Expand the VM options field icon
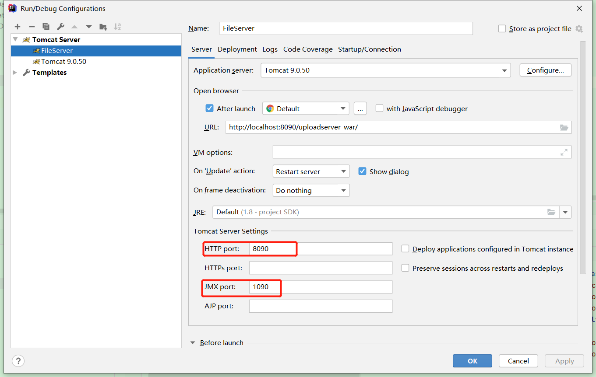The height and width of the screenshot is (377, 596). (x=564, y=152)
